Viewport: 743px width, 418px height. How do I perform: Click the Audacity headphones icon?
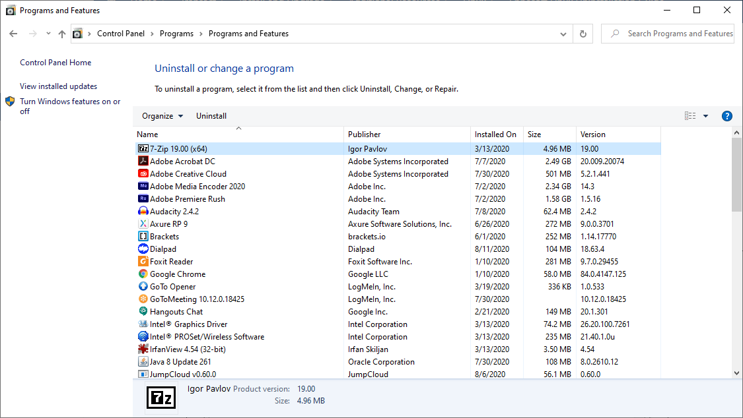(143, 212)
